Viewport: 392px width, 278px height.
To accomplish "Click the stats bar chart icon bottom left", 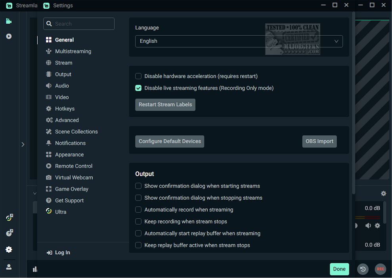I will tap(35, 269).
